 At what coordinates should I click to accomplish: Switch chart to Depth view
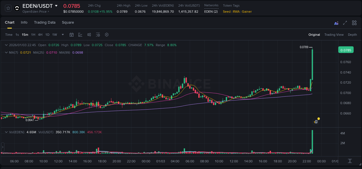coord(352,35)
